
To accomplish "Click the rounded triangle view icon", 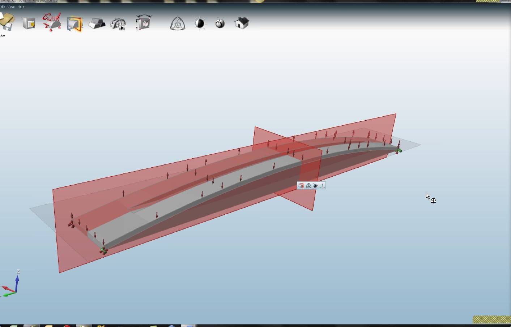I will 178,23.
